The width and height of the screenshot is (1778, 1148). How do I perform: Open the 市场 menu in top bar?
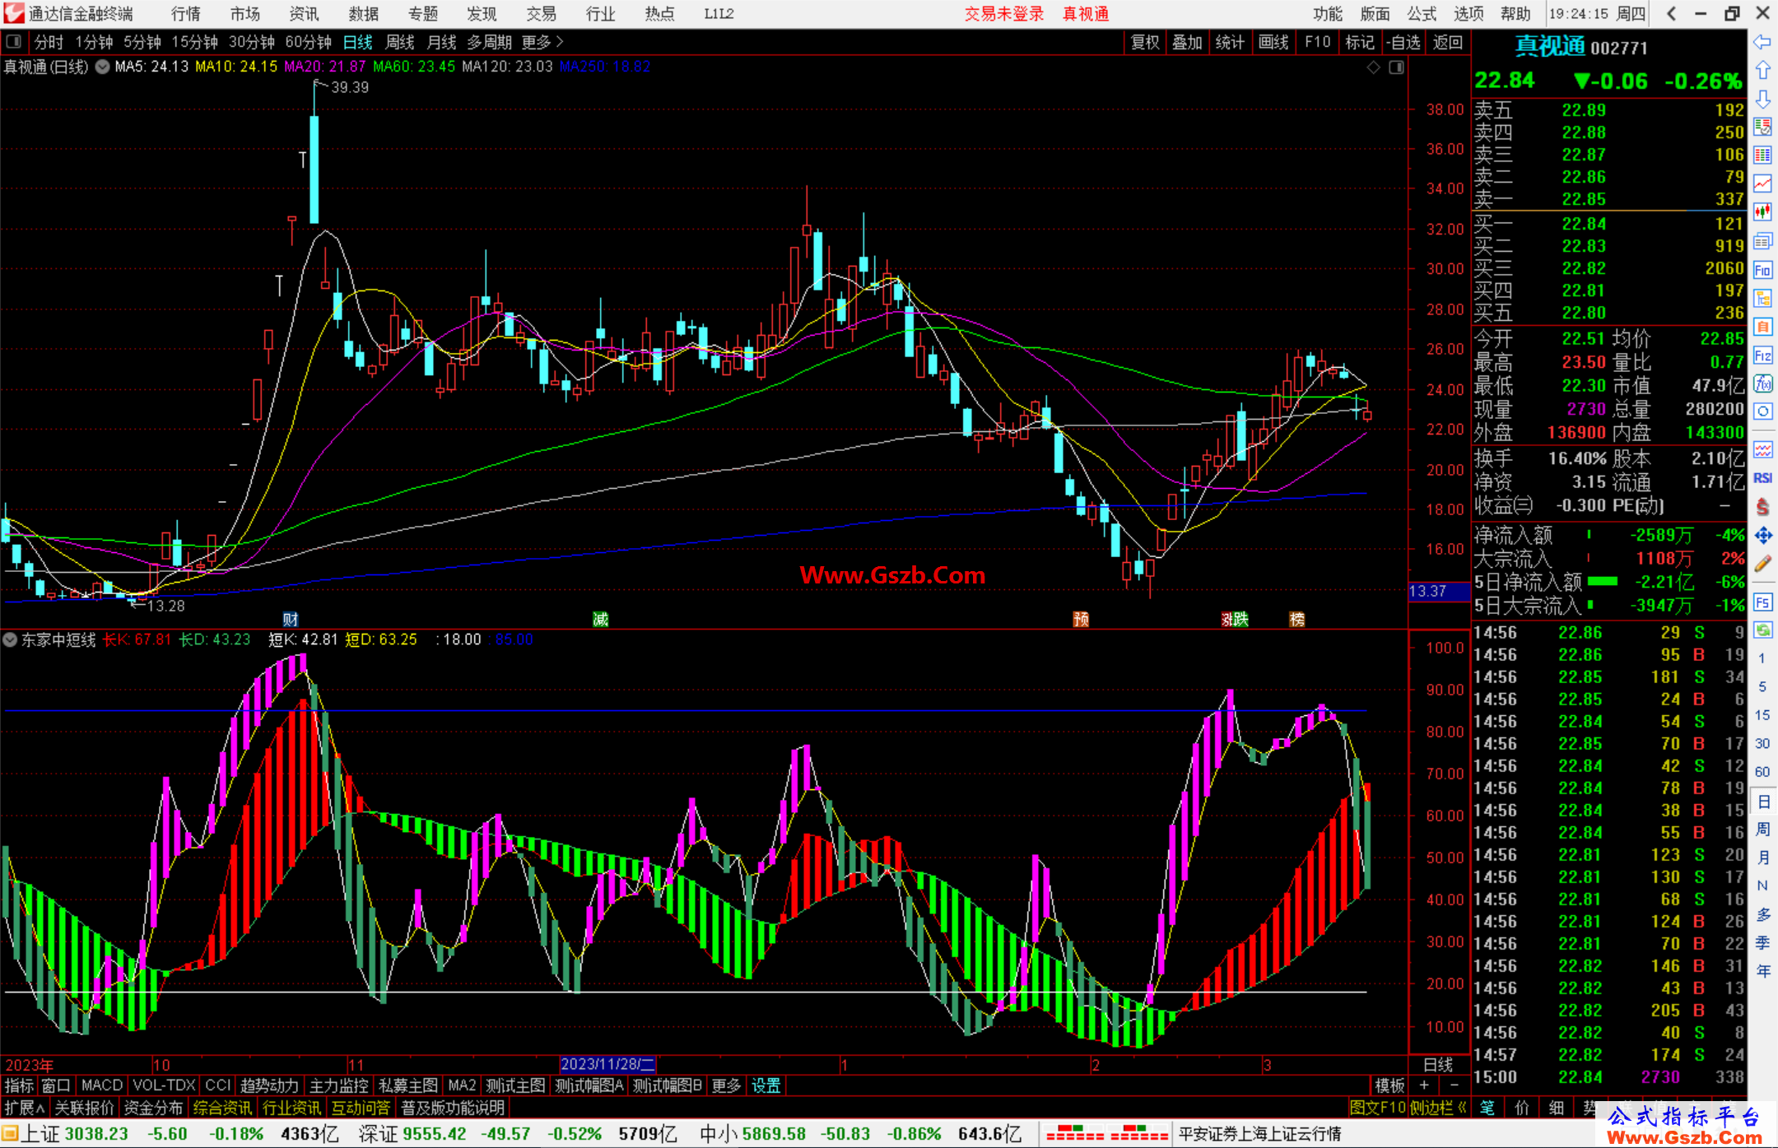[x=244, y=14]
